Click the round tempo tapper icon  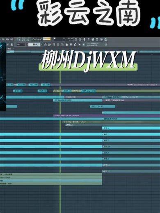[76, 39]
